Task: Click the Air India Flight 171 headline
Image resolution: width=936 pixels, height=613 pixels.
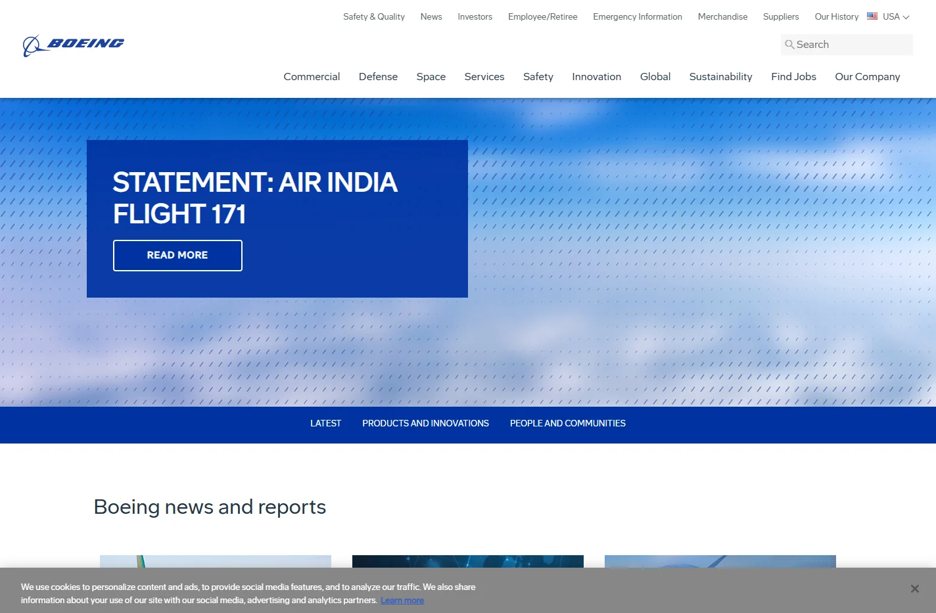Action: pos(255,198)
